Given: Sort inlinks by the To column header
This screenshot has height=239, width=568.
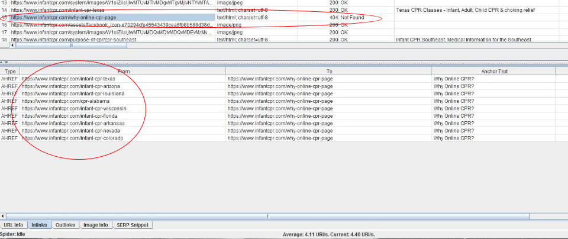Looking at the screenshot, I should pos(329,72).
